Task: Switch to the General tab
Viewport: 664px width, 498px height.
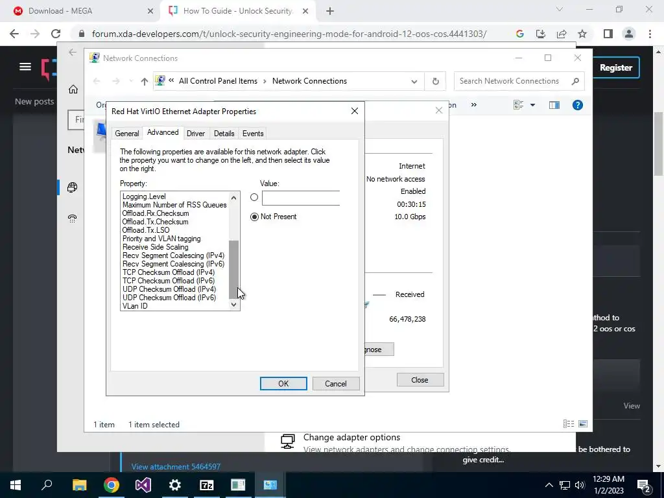Action: 126,134
